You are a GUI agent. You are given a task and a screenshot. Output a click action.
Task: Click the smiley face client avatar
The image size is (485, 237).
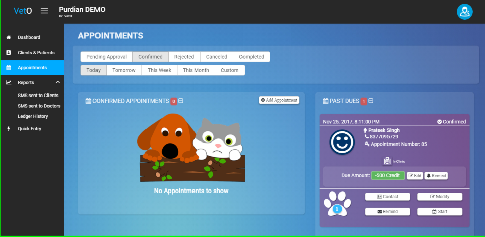click(342, 142)
